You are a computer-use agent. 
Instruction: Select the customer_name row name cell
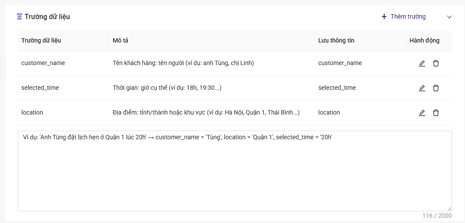pyautogui.click(x=43, y=63)
